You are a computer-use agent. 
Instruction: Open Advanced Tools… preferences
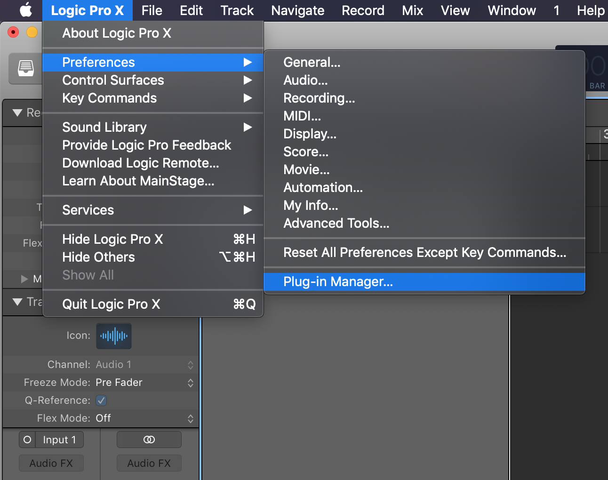(x=424, y=224)
